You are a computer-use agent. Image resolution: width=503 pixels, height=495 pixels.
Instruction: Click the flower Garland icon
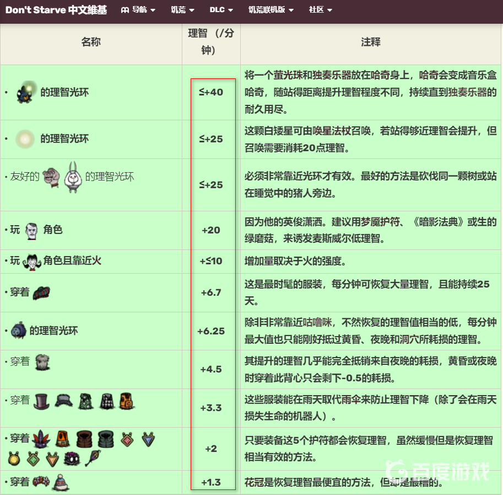tap(41, 482)
